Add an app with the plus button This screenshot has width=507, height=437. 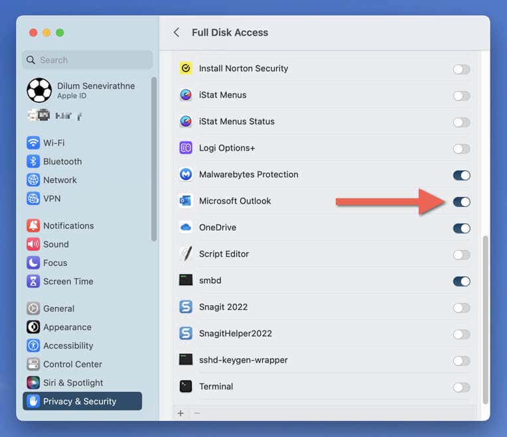[x=181, y=413]
